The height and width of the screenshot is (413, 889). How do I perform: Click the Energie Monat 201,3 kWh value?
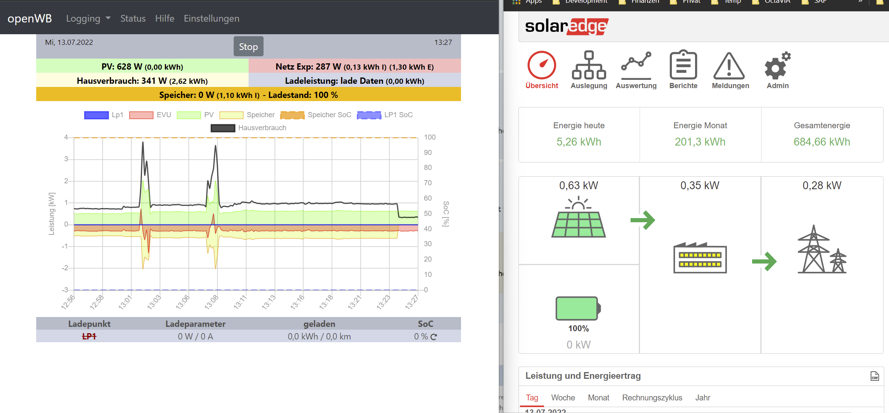coord(700,142)
